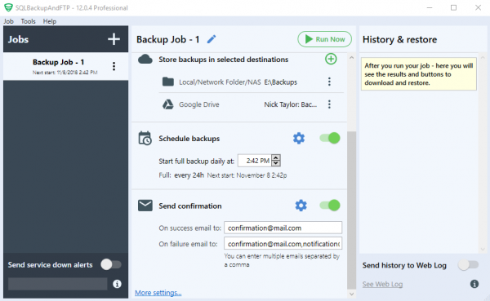Click the envelope icon beside Send confirmation

pos(145,206)
